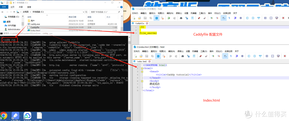Viewport: 289px width, 121px height.
Task: Open 关于 menu in index.html Ndd window
Action: click(237, 51)
